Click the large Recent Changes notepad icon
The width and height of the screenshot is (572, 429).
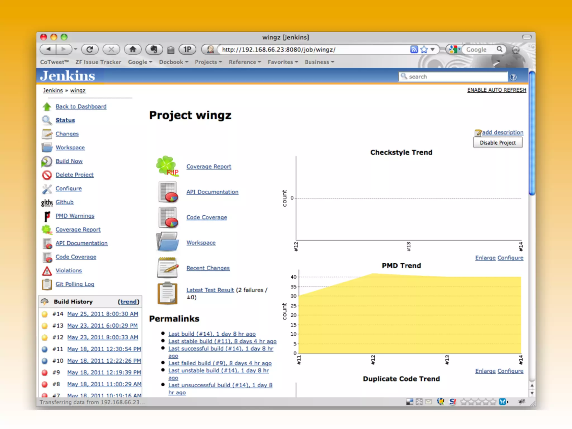(x=168, y=268)
